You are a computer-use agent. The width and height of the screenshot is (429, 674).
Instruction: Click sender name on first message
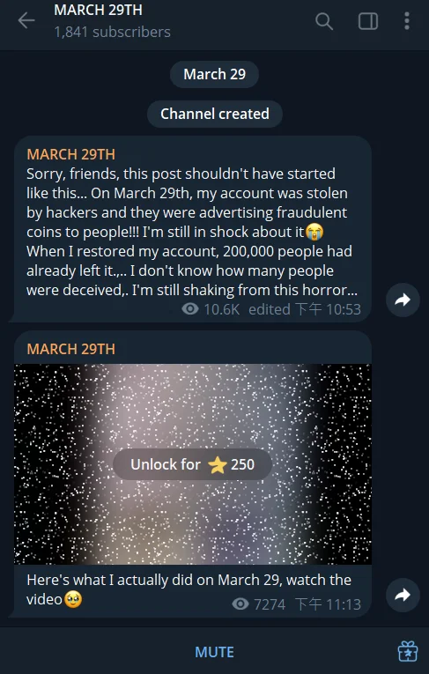pyautogui.click(x=71, y=154)
